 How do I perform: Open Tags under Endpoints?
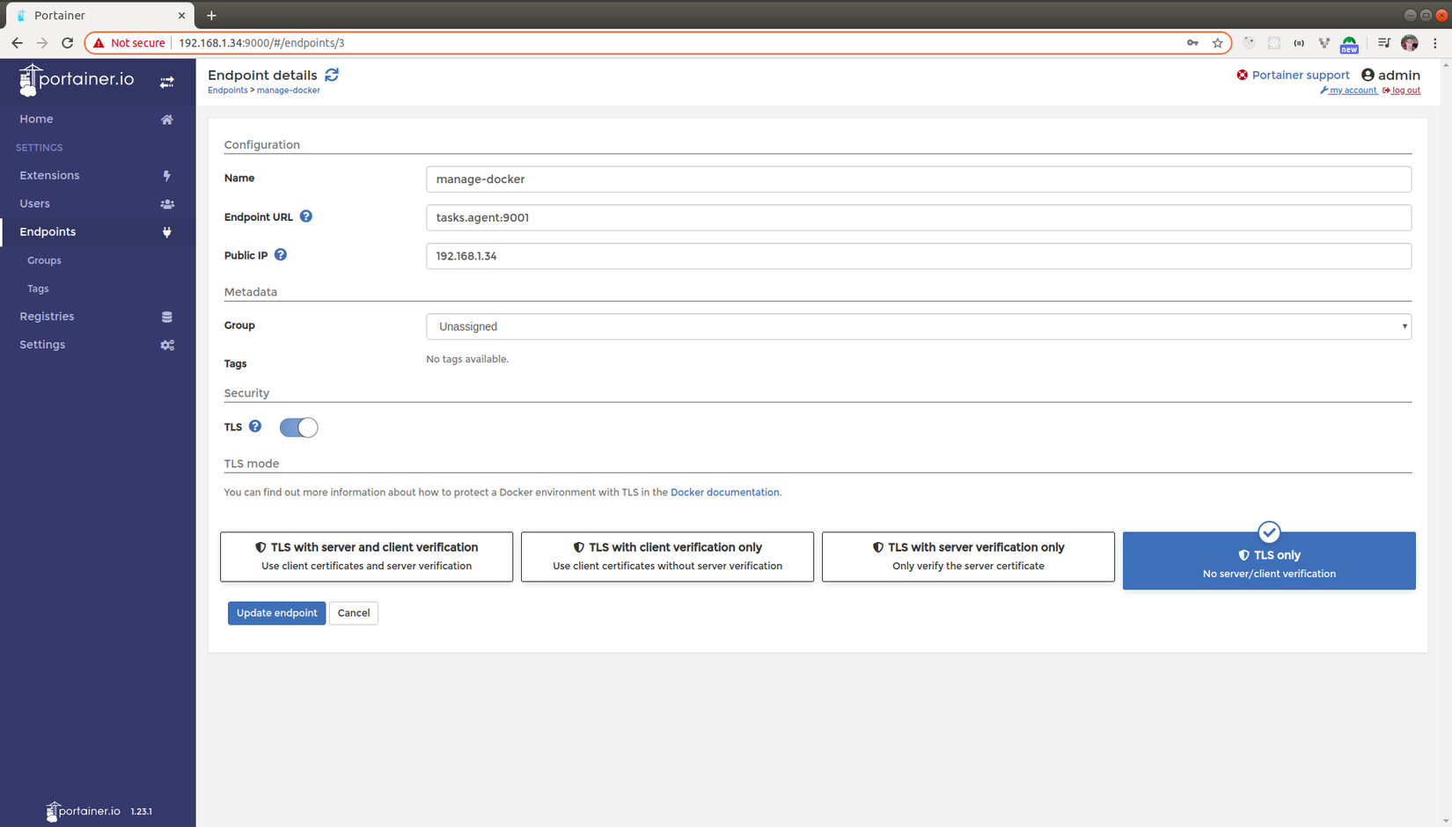38,289
